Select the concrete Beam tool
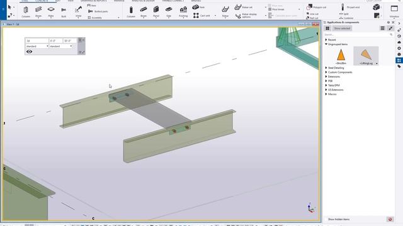Viewport: 403px width, 226px height. tap(144, 12)
